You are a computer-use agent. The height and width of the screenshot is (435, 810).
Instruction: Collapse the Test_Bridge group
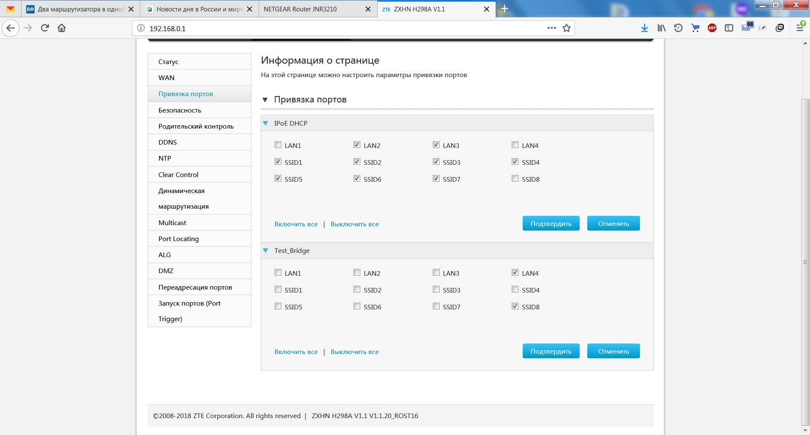click(x=265, y=251)
